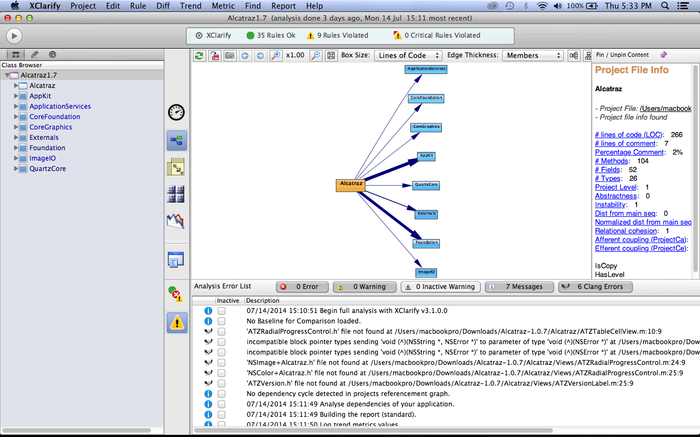Show rules status icon with red X
Viewport: 700px width, 437px height.
(176, 294)
